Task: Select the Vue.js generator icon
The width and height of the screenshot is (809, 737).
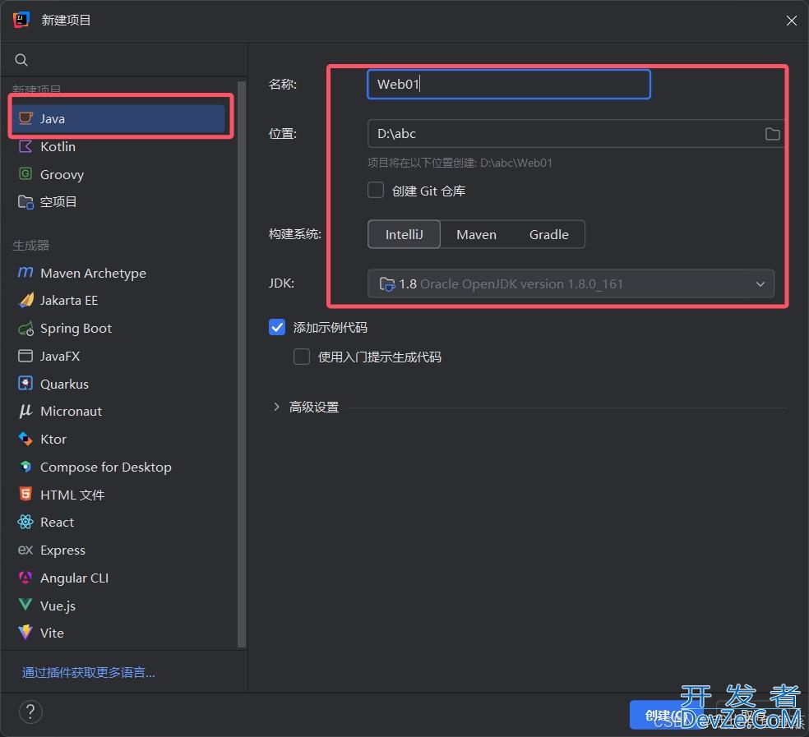Action: 25,606
